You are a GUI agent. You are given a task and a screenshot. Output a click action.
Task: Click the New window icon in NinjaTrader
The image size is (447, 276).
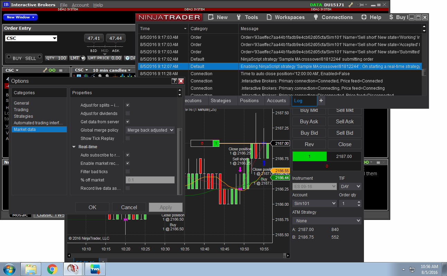[x=210, y=17]
